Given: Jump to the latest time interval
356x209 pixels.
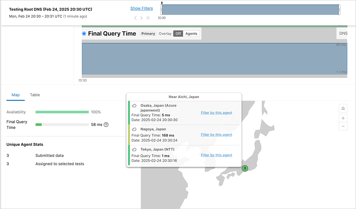Looking at the screenshot, I should [148, 18].
